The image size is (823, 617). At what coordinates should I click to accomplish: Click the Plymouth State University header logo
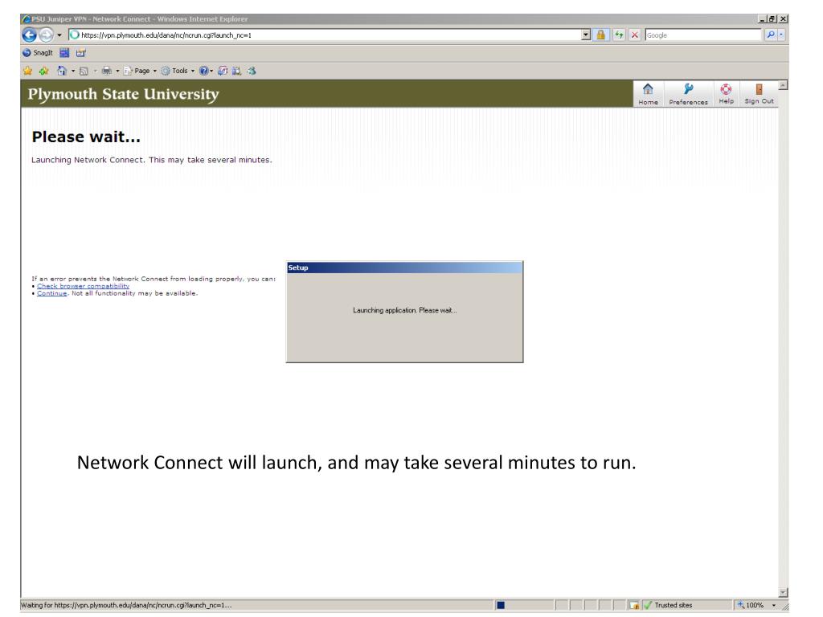click(x=123, y=95)
